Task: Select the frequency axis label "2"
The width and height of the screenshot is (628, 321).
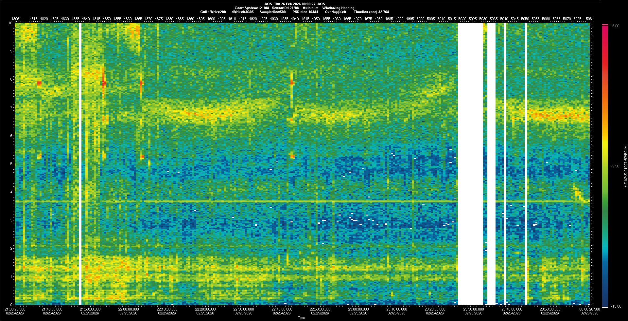Action: click(x=12, y=248)
